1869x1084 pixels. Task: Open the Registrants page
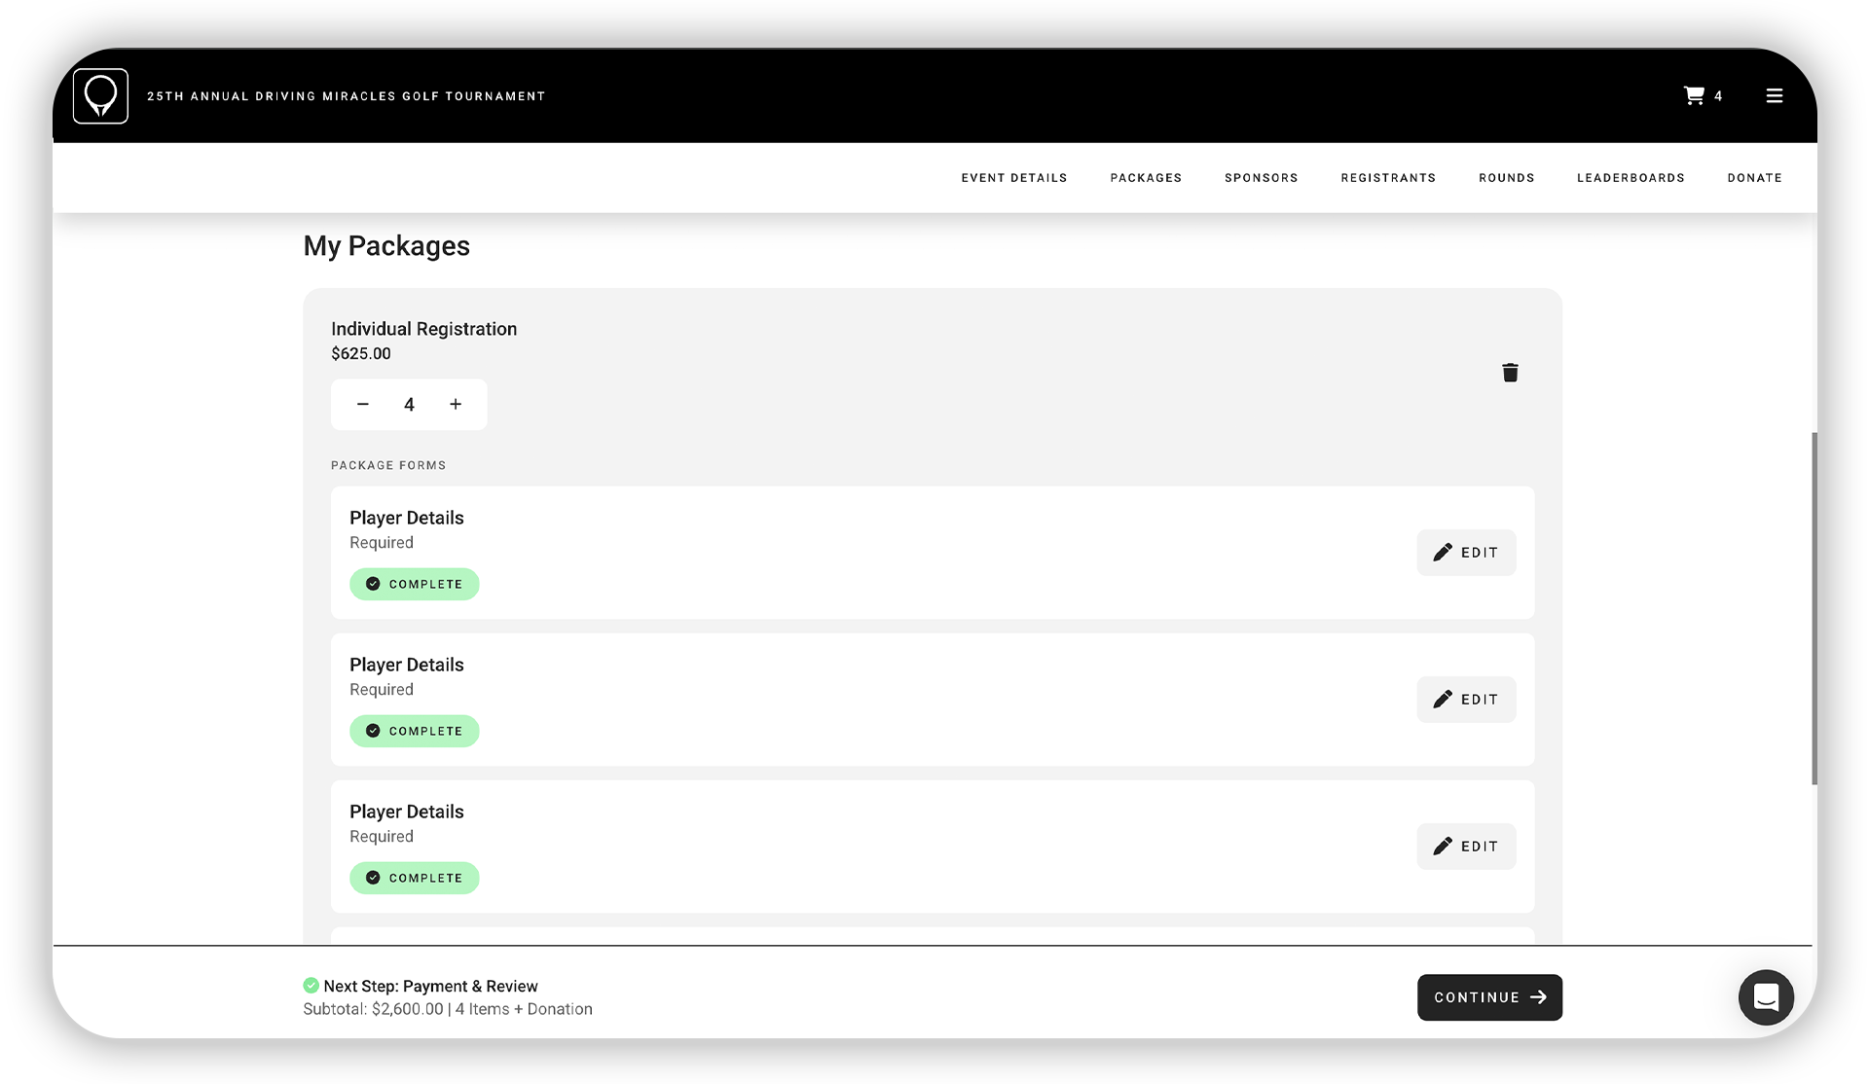1388,177
